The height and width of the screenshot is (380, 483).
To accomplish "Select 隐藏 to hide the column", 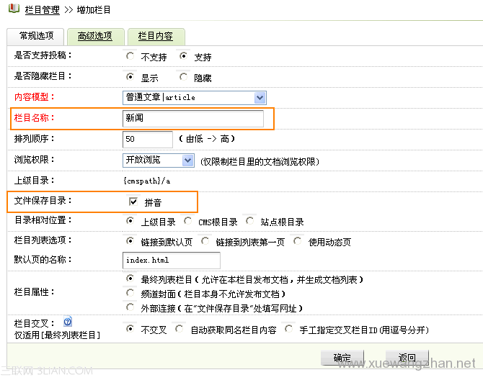I will click(x=183, y=77).
